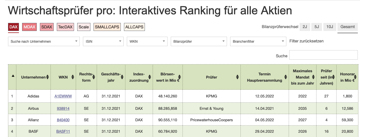Open WKN link A1EWWW for Adidas
The image size is (365, 137).
(x=63, y=96)
